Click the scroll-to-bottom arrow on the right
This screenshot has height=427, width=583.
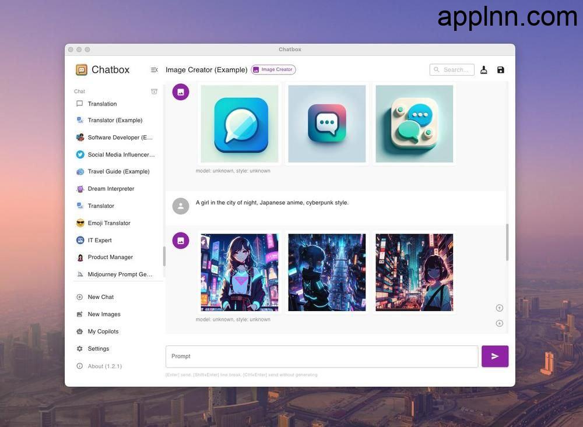click(499, 323)
